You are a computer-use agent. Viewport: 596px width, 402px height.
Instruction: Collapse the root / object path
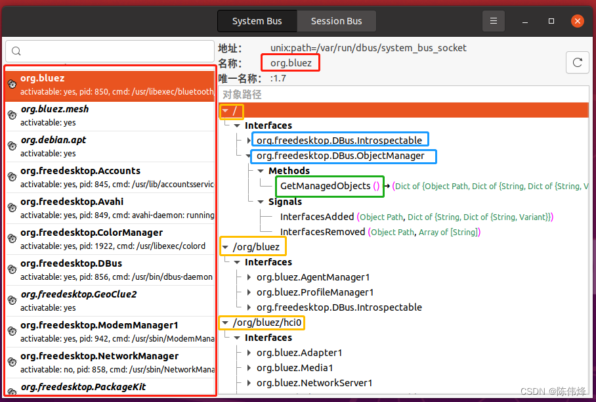225,110
